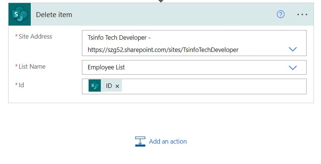Open the ellipsis menu of Delete item
The width and height of the screenshot is (321, 164).
[x=302, y=14]
